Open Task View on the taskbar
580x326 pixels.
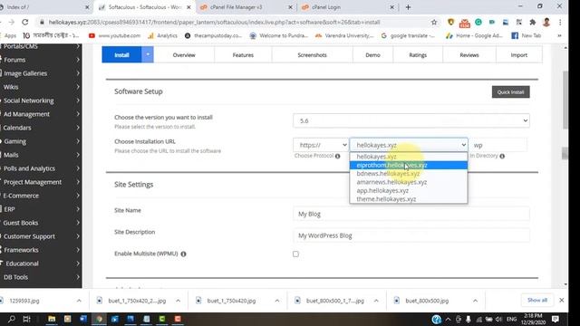pyautogui.click(x=26, y=319)
